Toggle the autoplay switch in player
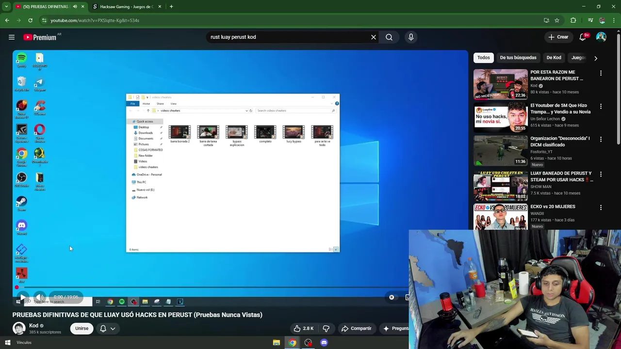 (392, 297)
